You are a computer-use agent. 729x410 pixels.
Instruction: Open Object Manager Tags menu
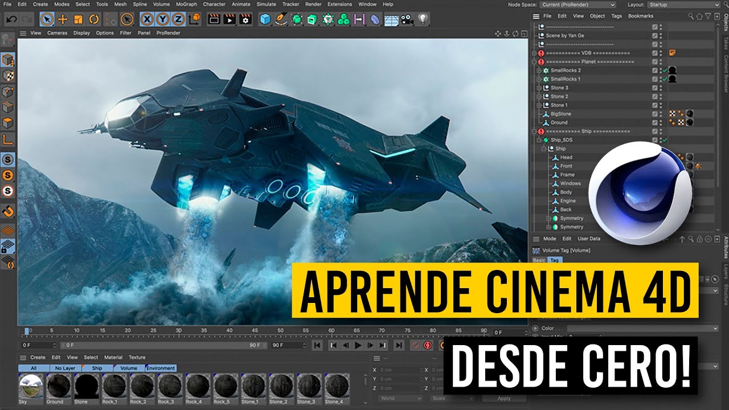[616, 16]
